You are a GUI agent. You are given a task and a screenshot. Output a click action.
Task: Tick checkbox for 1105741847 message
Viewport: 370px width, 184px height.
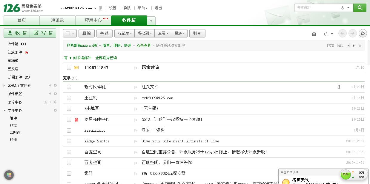pos(69,68)
